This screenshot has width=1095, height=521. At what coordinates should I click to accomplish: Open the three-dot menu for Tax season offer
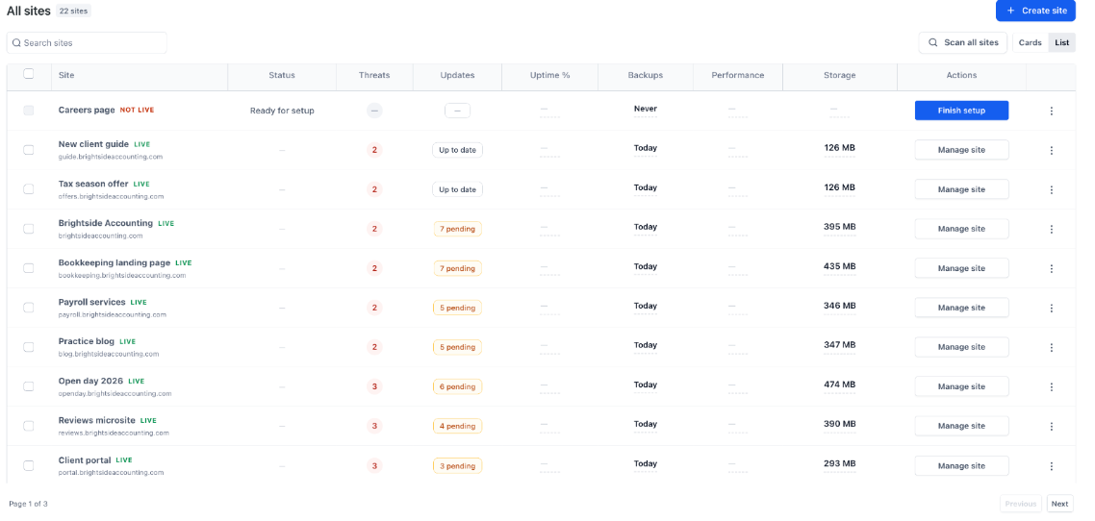[1051, 189]
